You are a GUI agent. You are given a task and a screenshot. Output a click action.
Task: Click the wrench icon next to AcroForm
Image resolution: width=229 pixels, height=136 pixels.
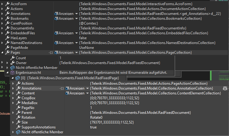click(8, 4)
